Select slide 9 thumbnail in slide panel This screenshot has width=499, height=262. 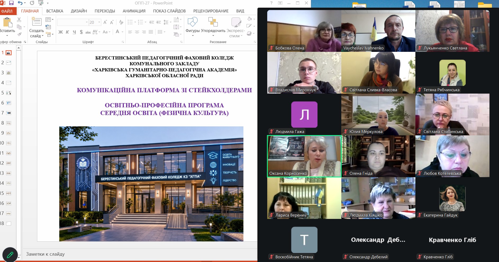(x=9, y=133)
